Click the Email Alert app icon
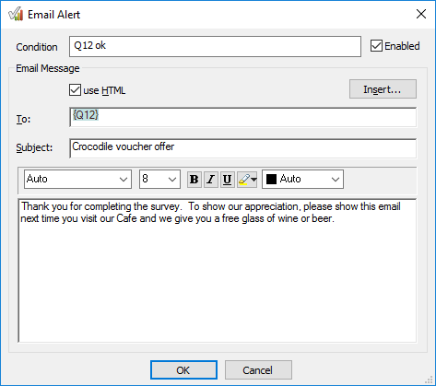Screen dimensions: 436x386 point(16,15)
